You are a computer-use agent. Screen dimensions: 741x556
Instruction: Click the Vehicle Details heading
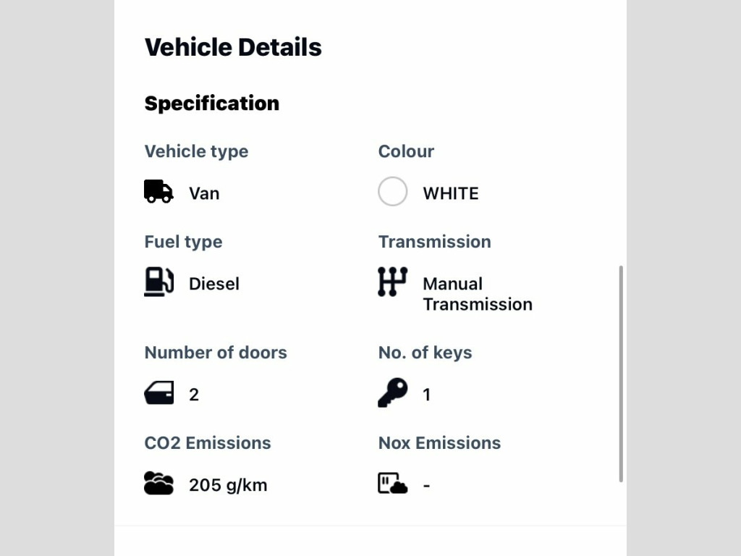coord(233,47)
